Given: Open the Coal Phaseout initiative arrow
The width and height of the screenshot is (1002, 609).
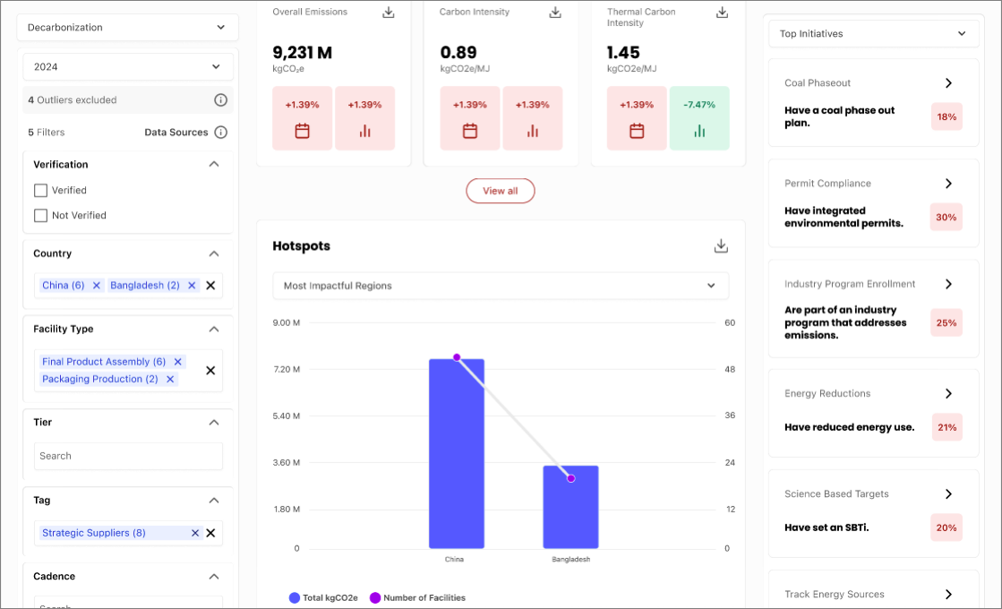Looking at the screenshot, I should pyautogui.click(x=948, y=83).
